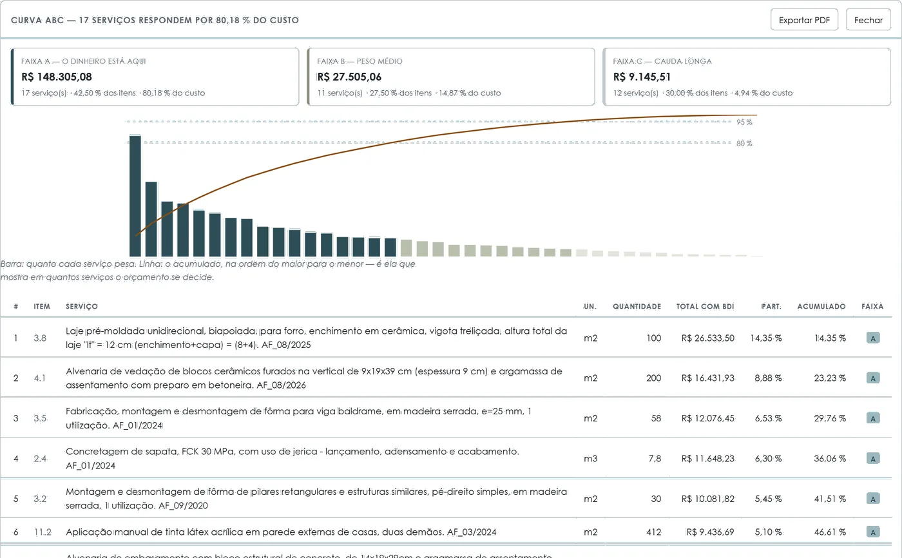Click the TOTAL COM BDI column header
Image resolution: width=902 pixels, height=558 pixels.
[705, 307]
